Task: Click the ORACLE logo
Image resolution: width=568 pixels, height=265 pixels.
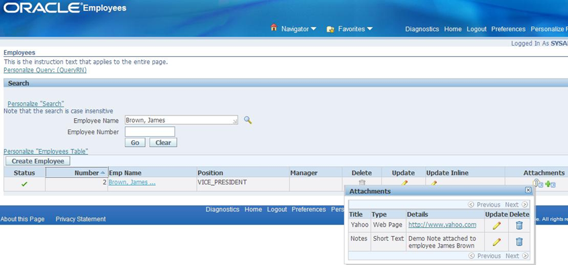Action: [x=42, y=7]
